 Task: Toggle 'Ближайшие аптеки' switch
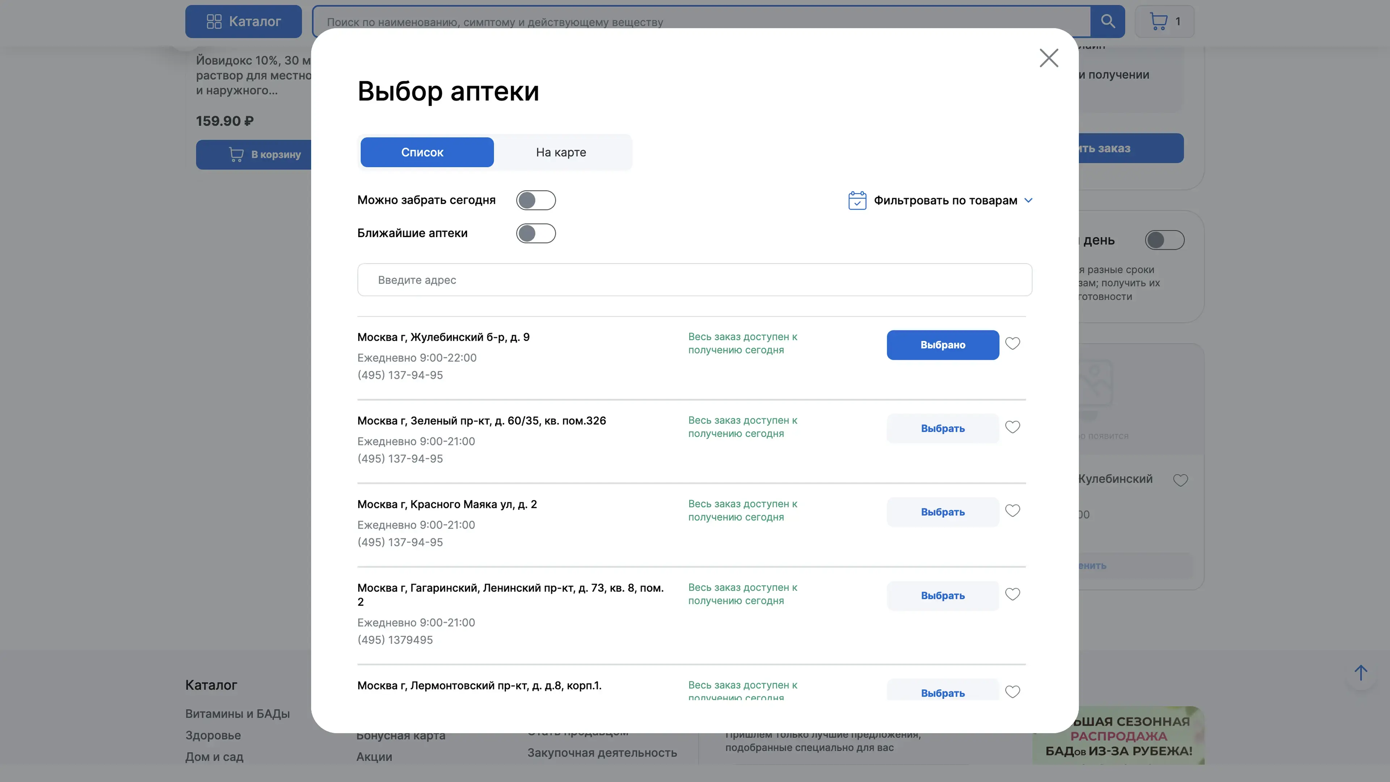(x=535, y=233)
